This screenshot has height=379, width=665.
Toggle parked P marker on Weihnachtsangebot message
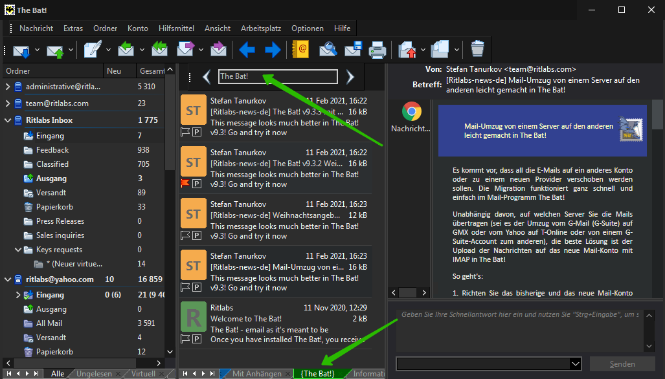point(197,235)
